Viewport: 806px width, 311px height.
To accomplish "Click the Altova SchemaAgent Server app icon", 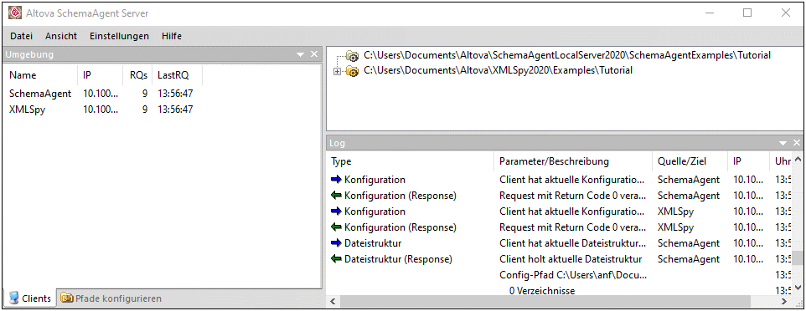I will coord(15,13).
